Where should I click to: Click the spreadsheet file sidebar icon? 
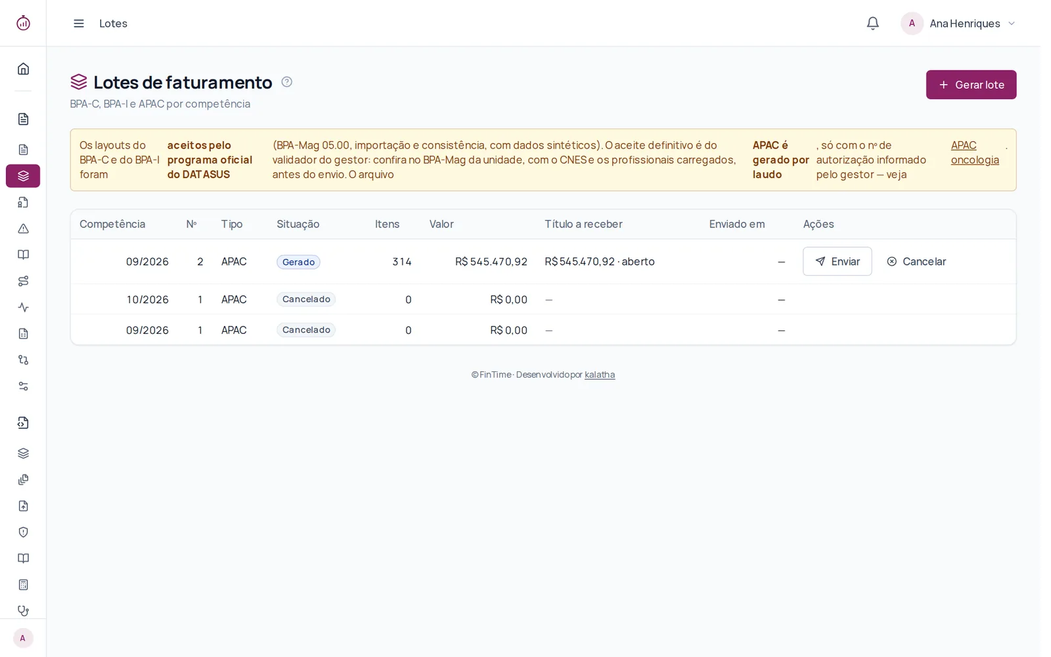pos(23,334)
